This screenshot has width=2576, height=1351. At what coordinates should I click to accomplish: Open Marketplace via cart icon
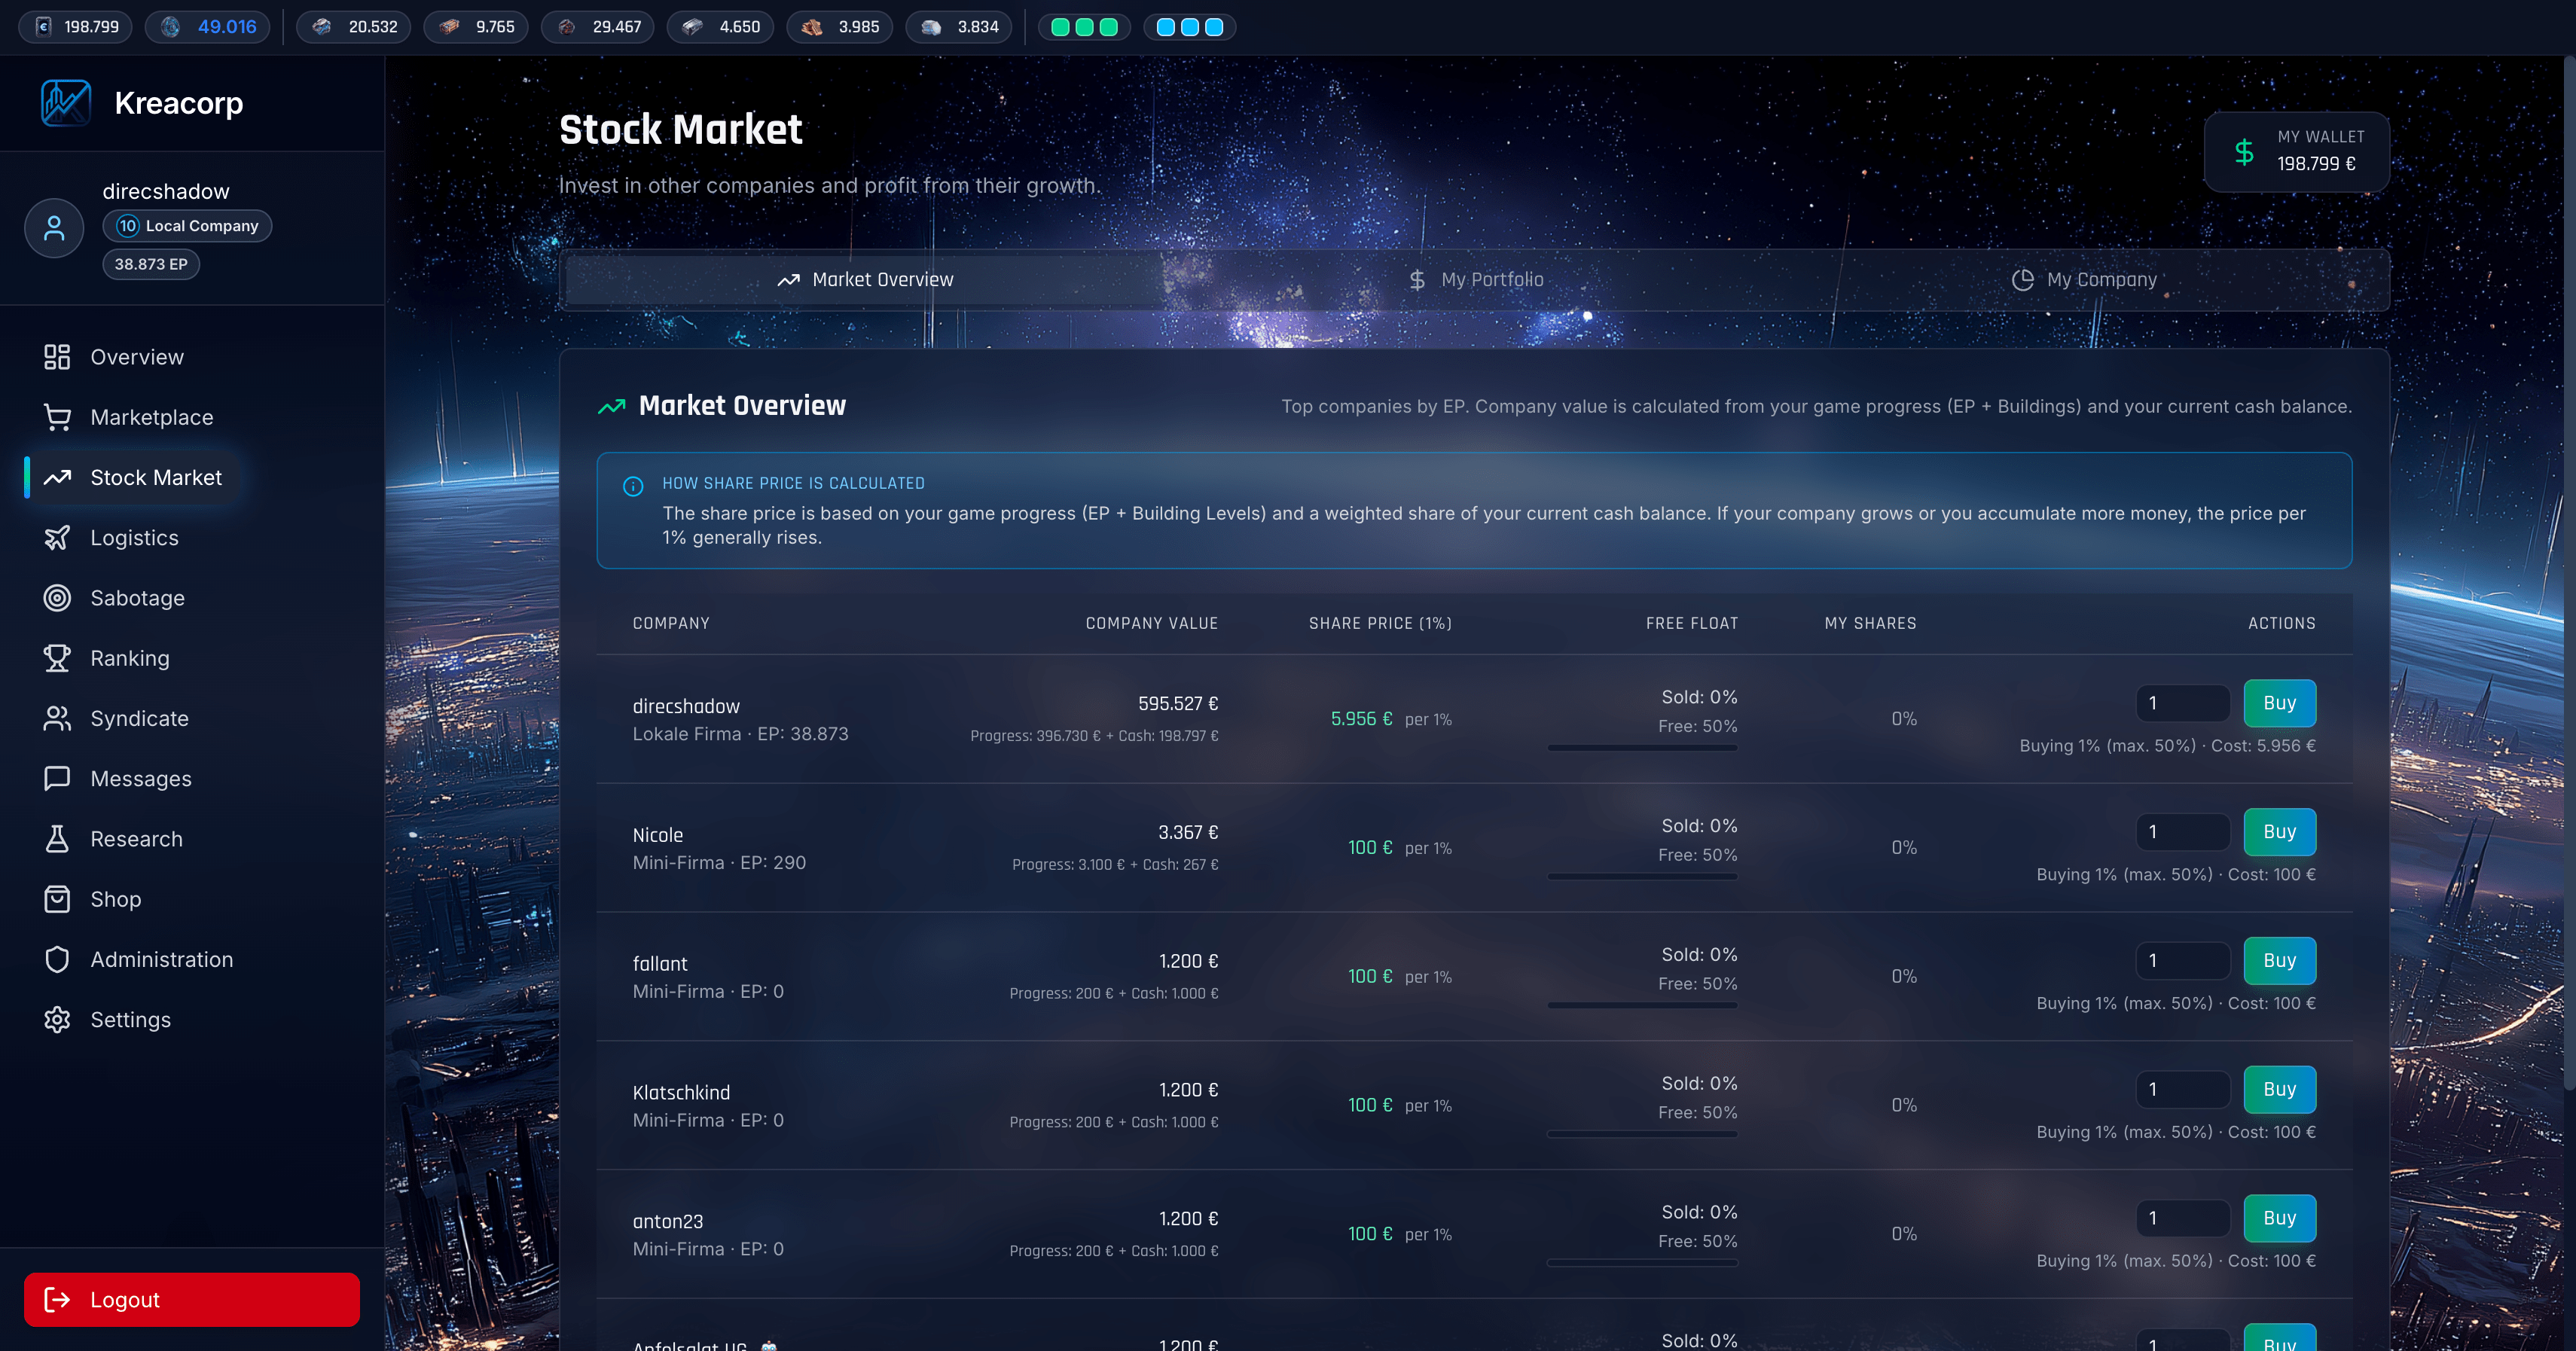pos(57,417)
